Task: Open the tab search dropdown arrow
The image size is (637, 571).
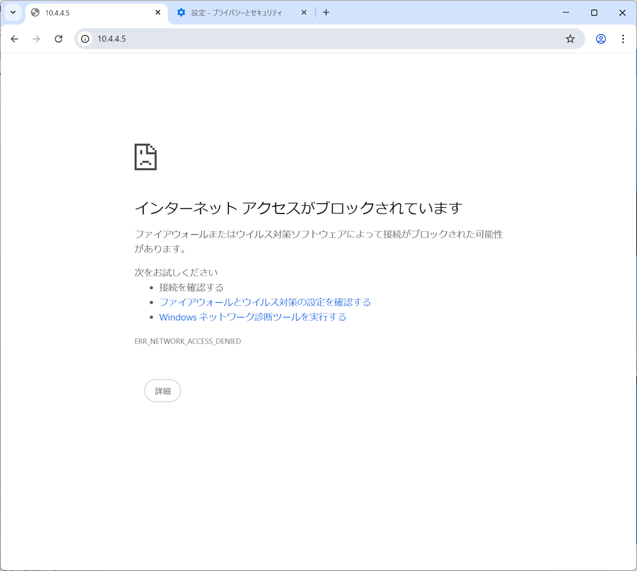Action: click(x=13, y=12)
